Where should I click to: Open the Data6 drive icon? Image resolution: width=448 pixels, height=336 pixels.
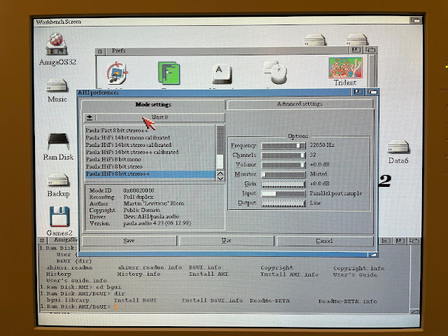point(398,146)
